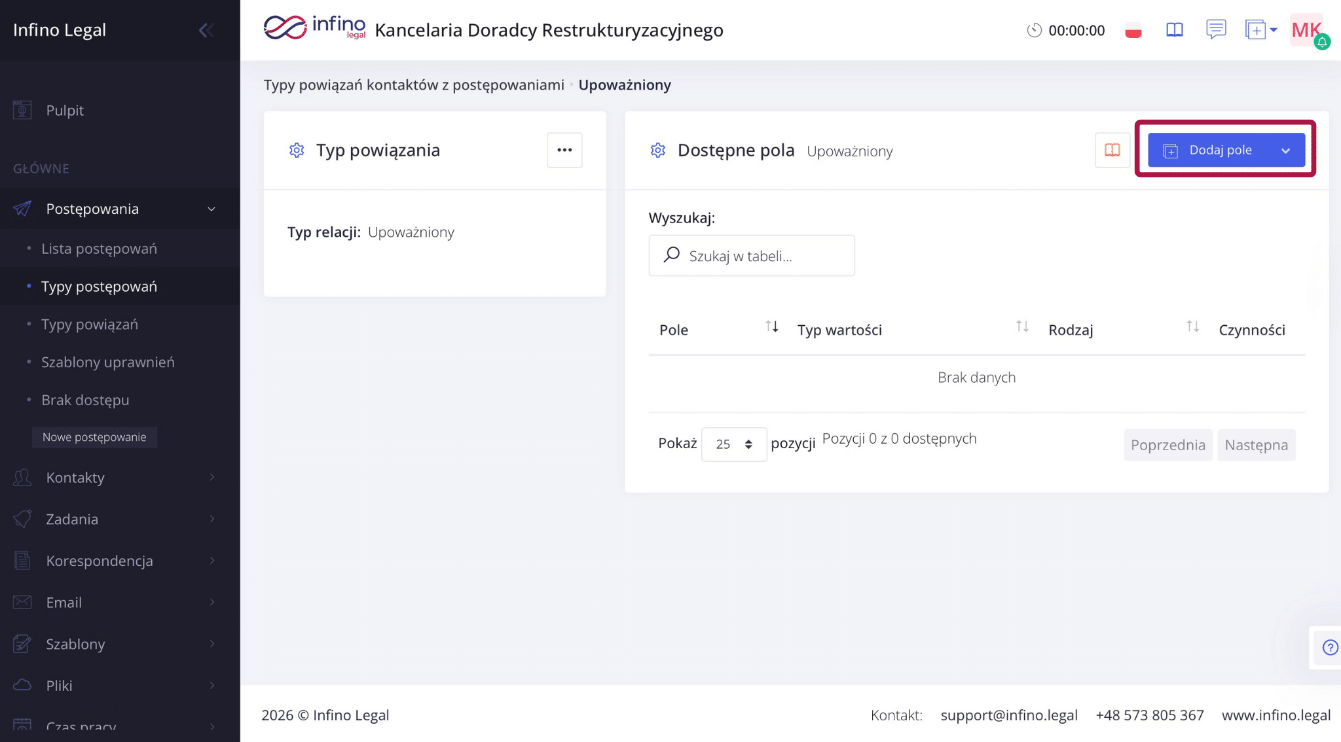Collapse the sidebar with double-chevron icon
1341x742 pixels.
(x=206, y=30)
